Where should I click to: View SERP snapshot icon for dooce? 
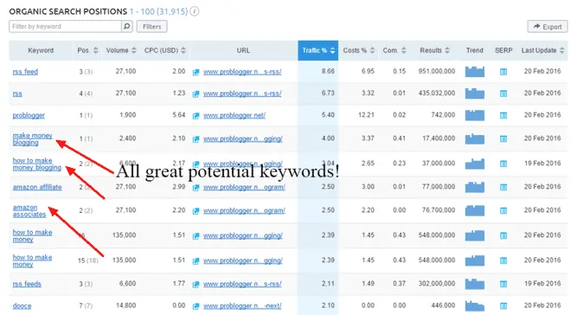(504, 305)
